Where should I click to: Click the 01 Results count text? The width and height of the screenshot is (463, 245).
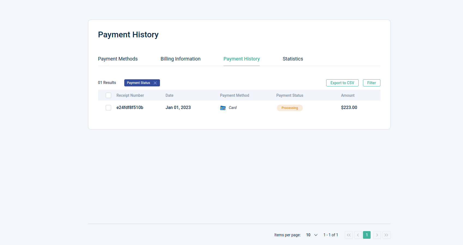click(107, 83)
